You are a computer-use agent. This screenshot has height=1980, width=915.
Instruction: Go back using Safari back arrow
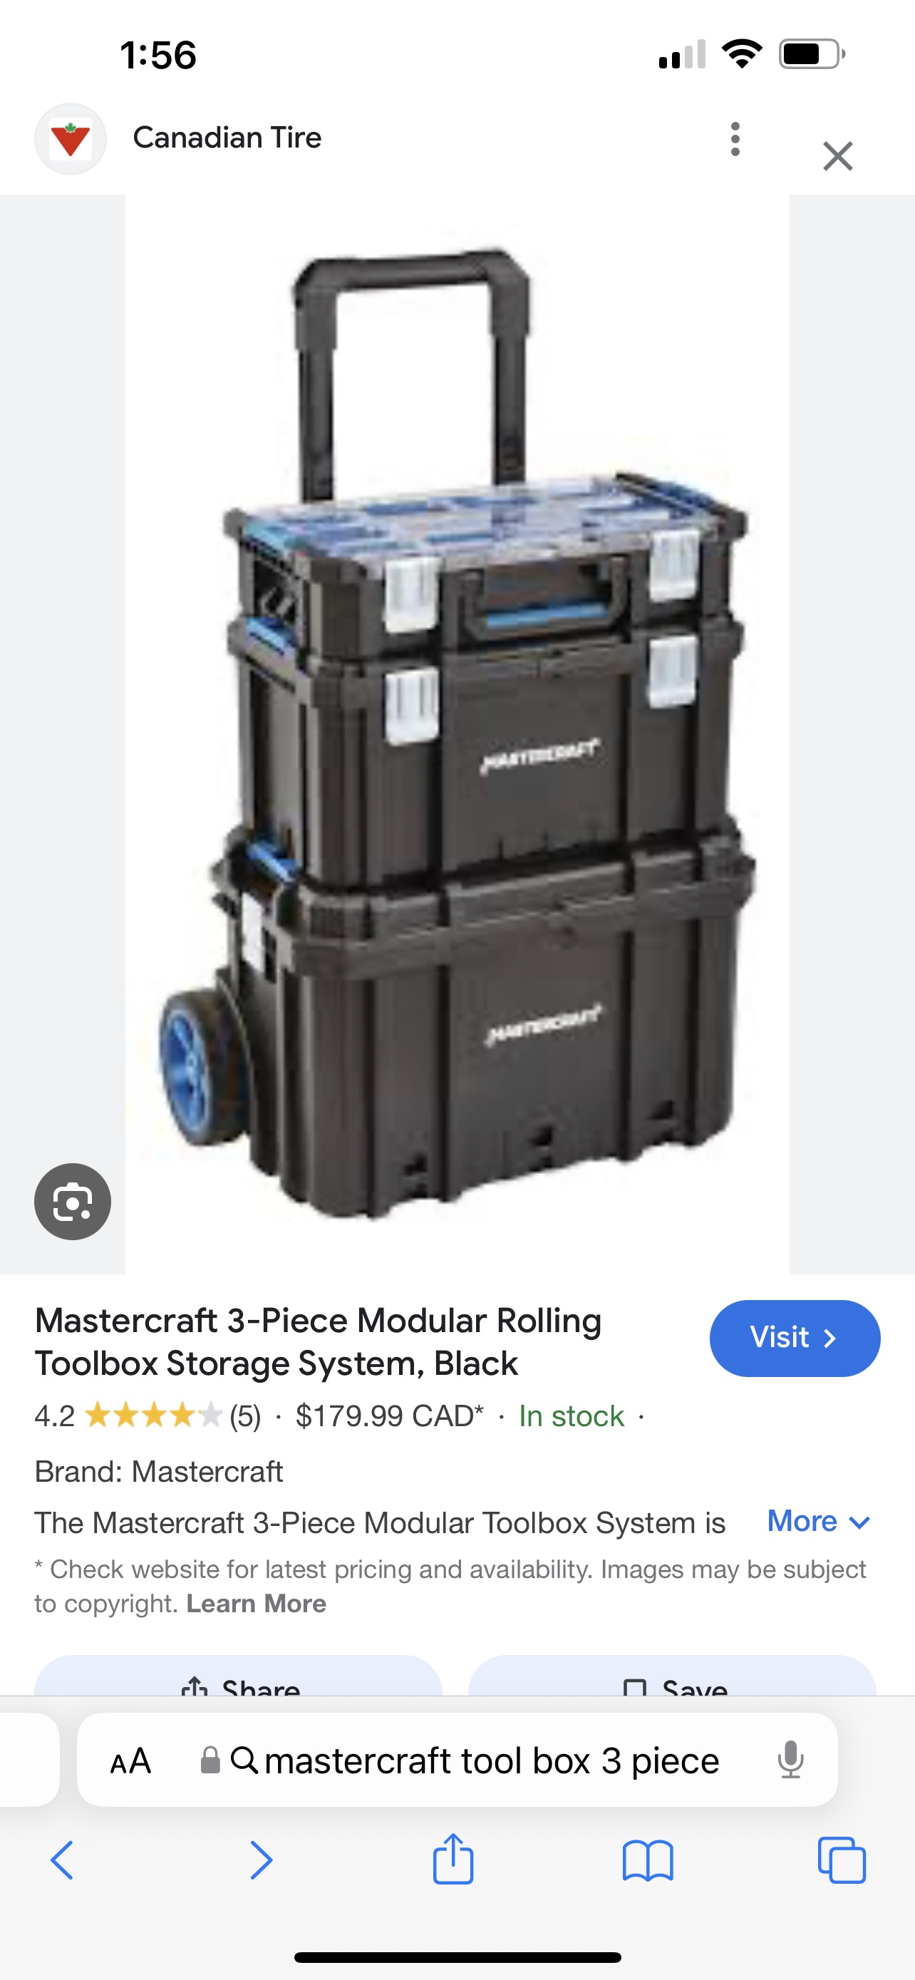[x=62, y=1861]
